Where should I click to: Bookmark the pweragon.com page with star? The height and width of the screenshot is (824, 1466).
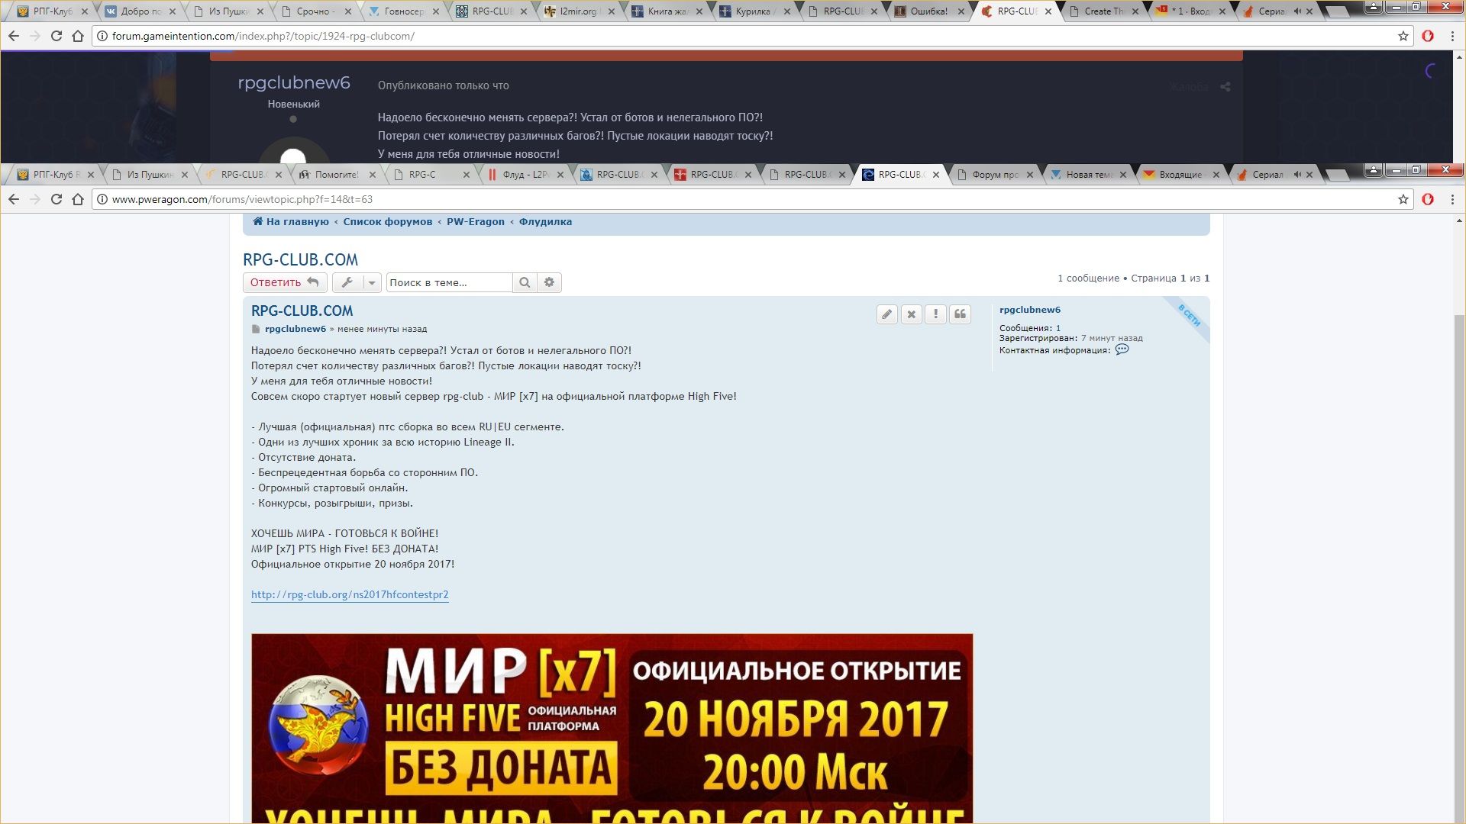click(x=1403, y=199)
